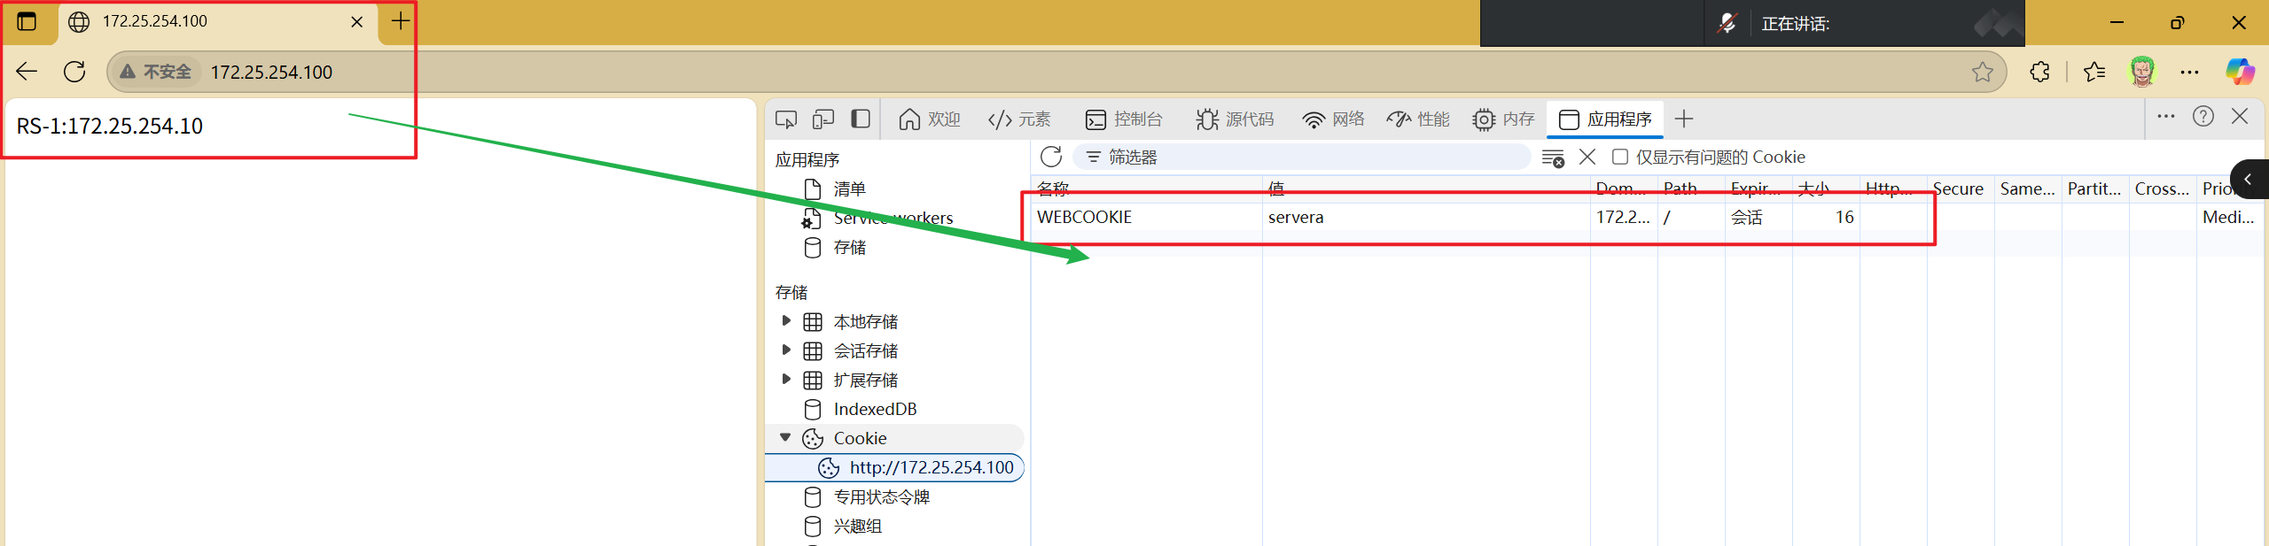
Task: Sort by Cross... column header
Action: coord(2163,188)
